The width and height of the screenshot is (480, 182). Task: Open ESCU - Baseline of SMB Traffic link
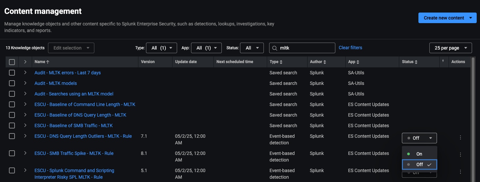(x=73, y=126)
